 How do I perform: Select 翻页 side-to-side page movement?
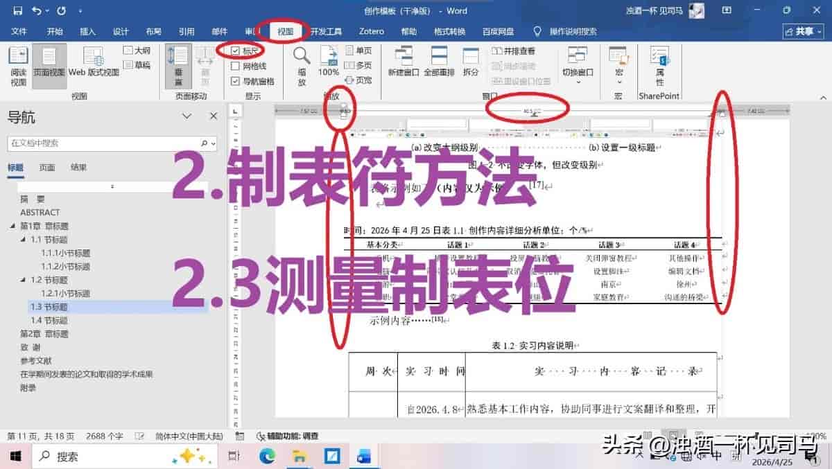[x=205, y=67]
